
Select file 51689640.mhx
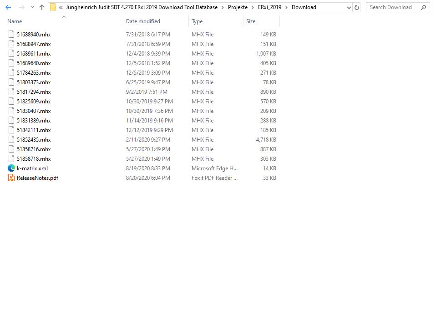click(x=34, y=63)
